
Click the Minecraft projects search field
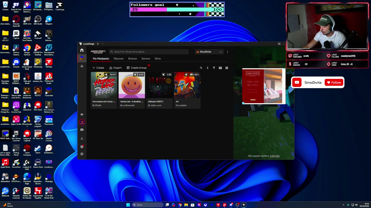click(x=149, y=52)
